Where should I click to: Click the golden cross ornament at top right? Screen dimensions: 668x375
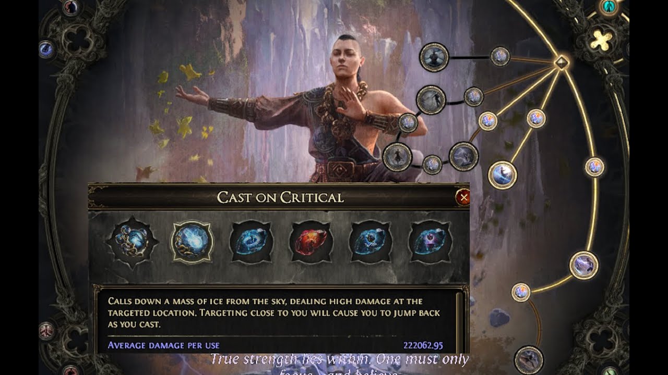coord(601,40)
